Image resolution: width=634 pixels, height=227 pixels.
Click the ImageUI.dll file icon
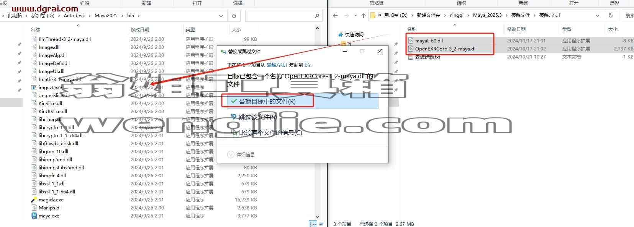[34, 71]
